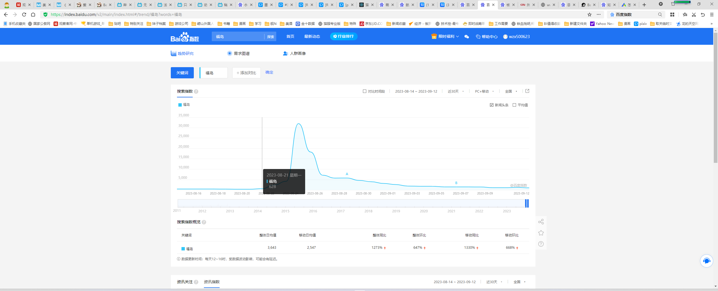This screenshot has height=291, width=718.
Task: Open the blue chat support bubble
Action: 707,261
